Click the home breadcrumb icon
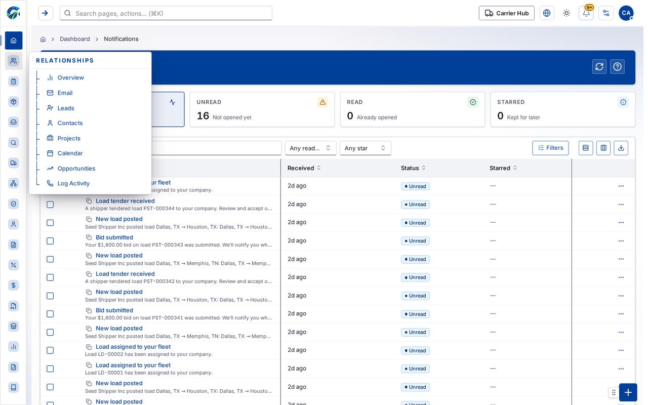 pyautogui.click(x=43, y=39)
